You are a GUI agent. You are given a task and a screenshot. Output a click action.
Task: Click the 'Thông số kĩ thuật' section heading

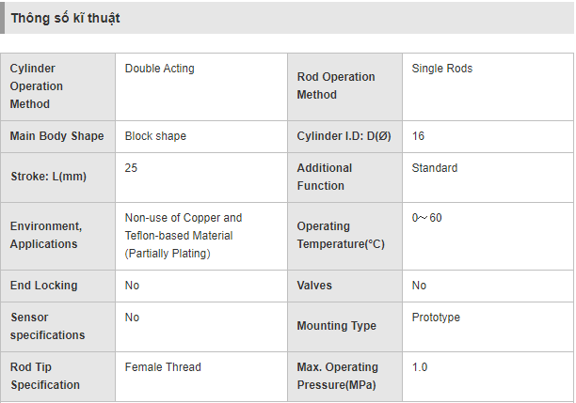pos(65,18)
